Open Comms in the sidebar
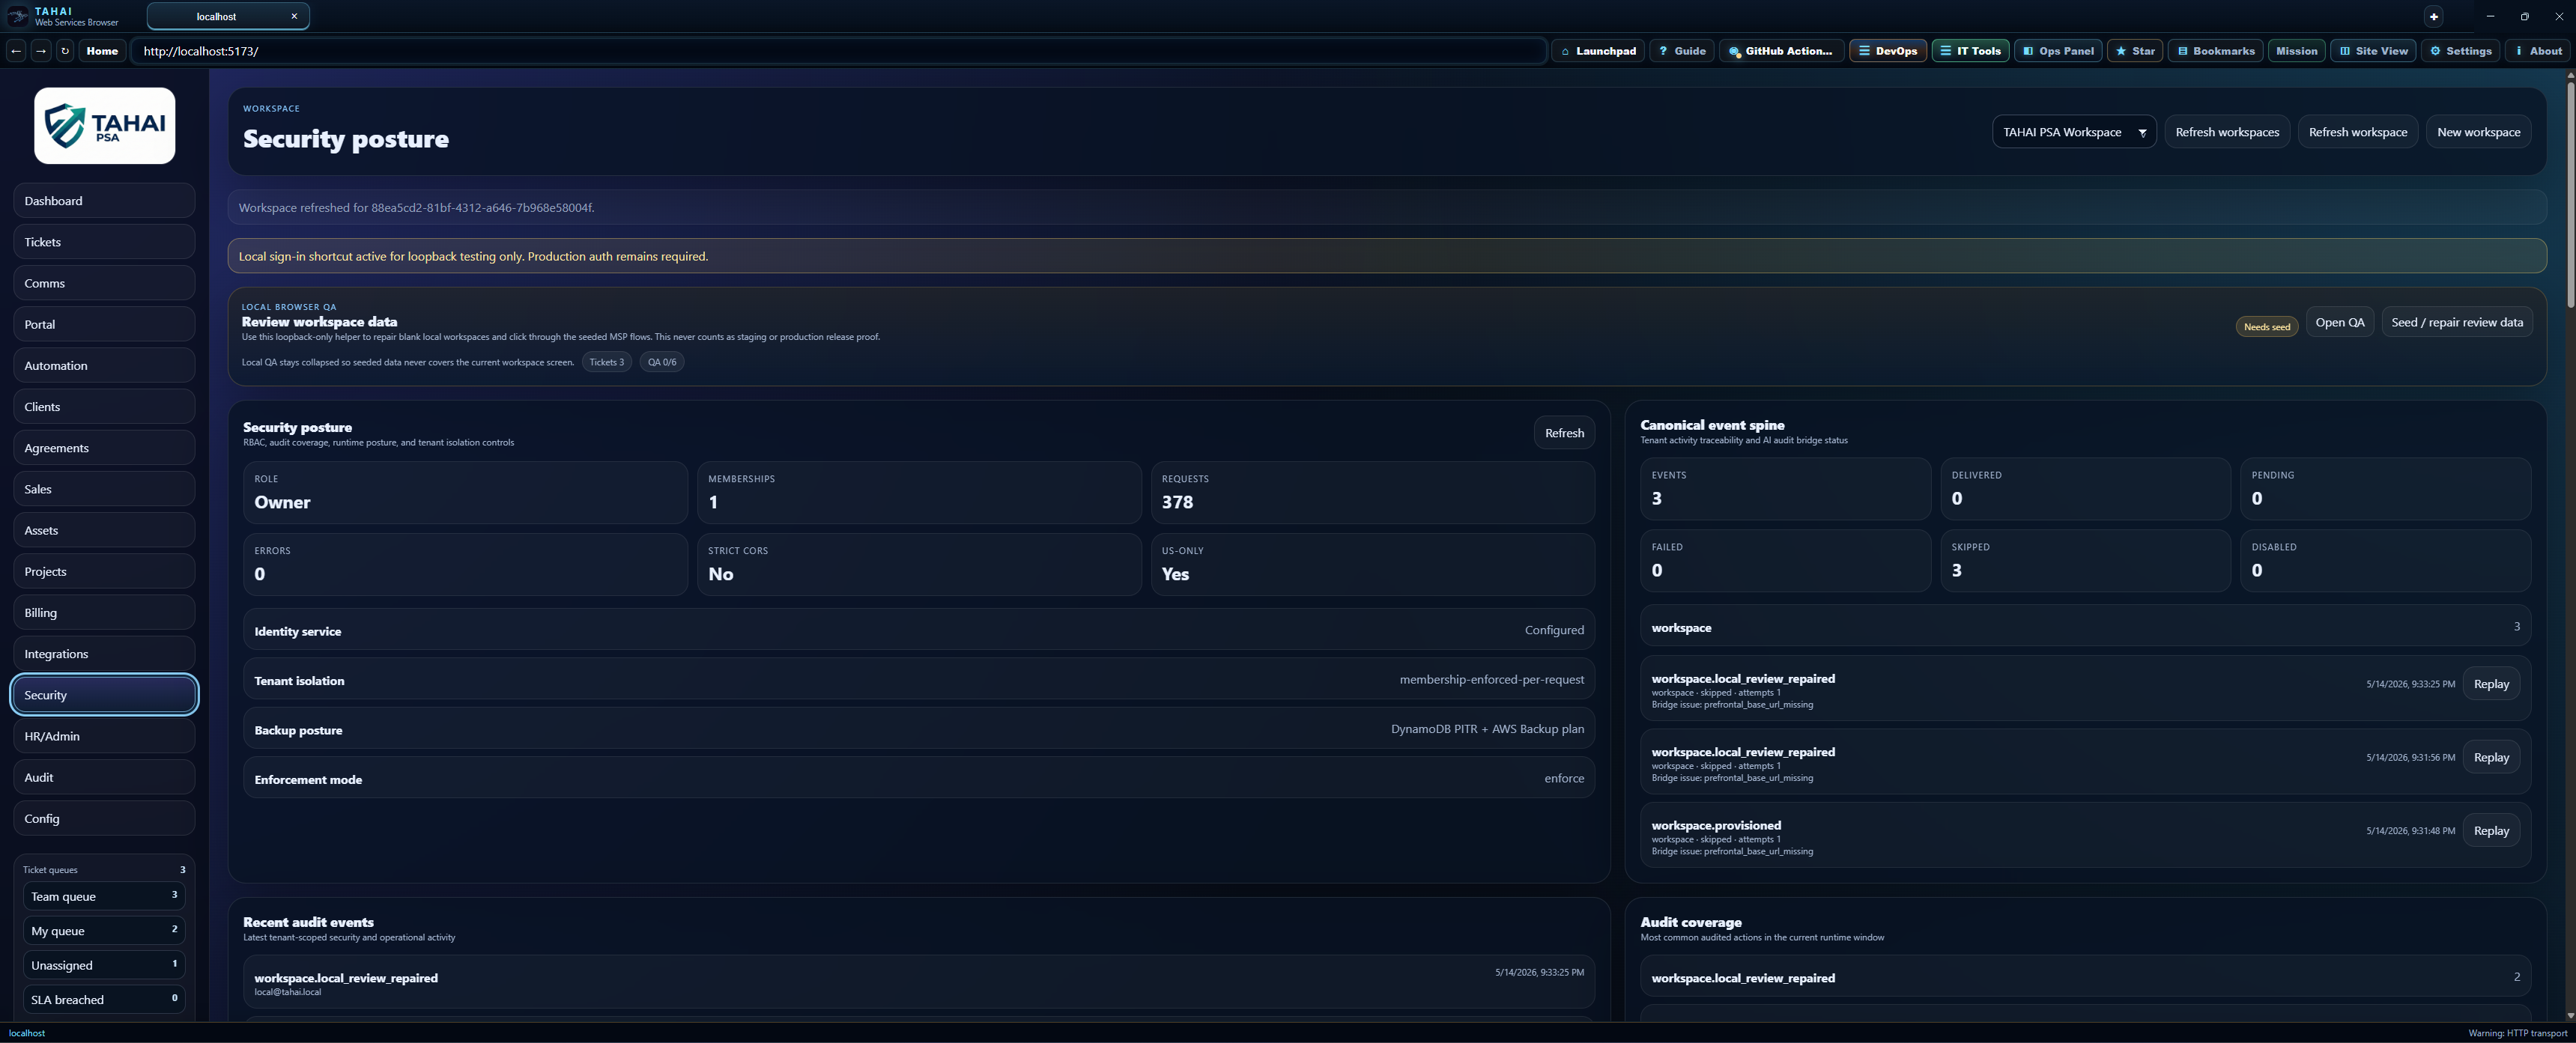 tap(104, 283)
